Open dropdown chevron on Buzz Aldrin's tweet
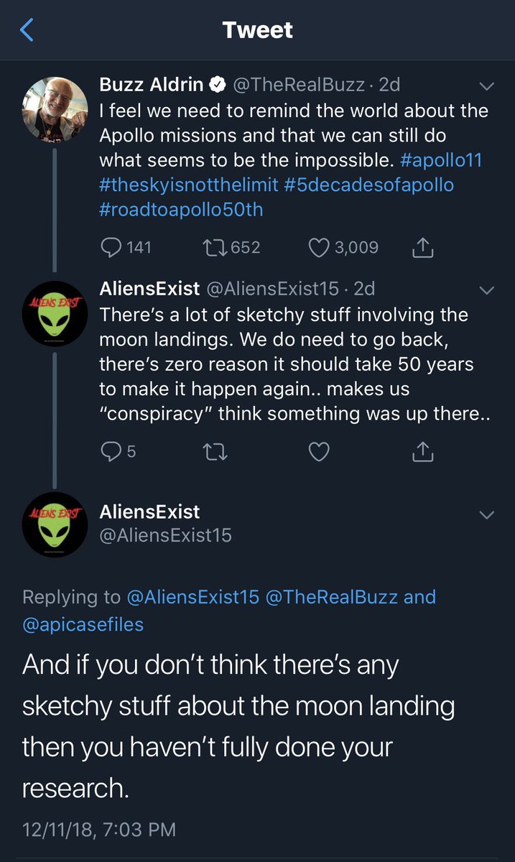The image size is (515, 862). [486, 86]
